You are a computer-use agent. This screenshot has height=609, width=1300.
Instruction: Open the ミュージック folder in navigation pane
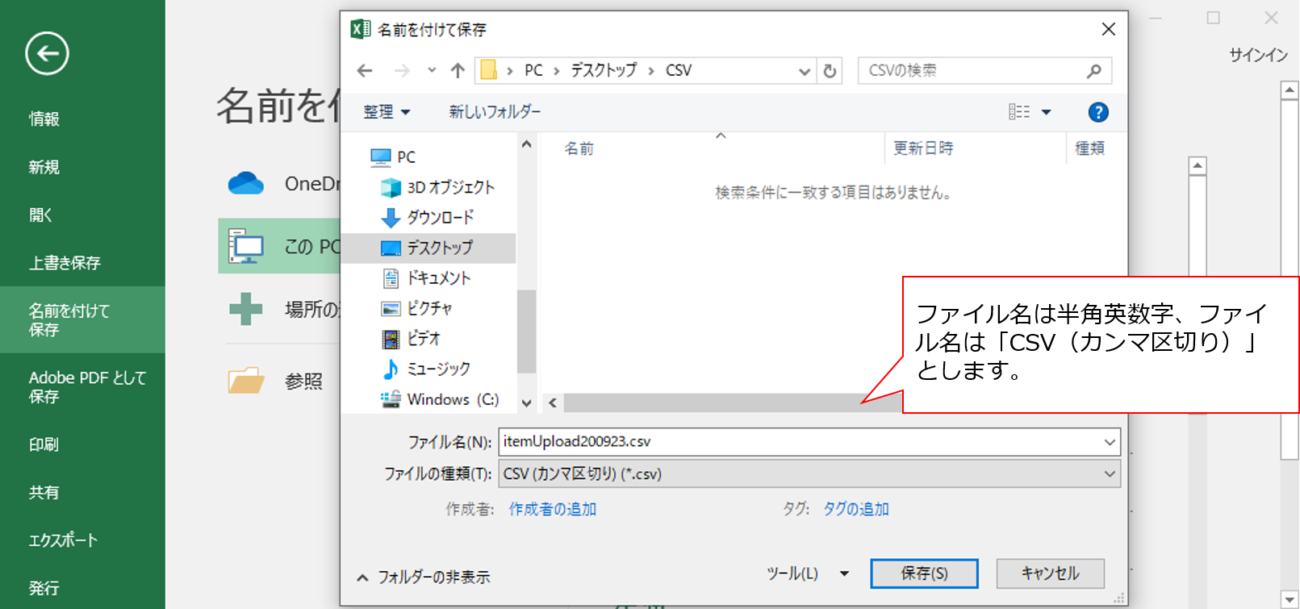[x=437, y=369]
